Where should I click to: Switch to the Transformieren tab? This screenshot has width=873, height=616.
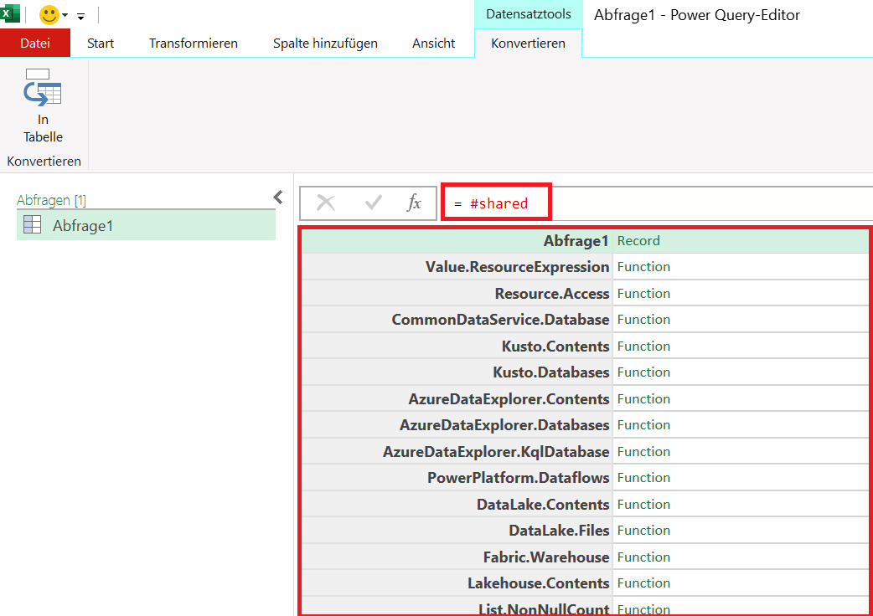[194, 43]
